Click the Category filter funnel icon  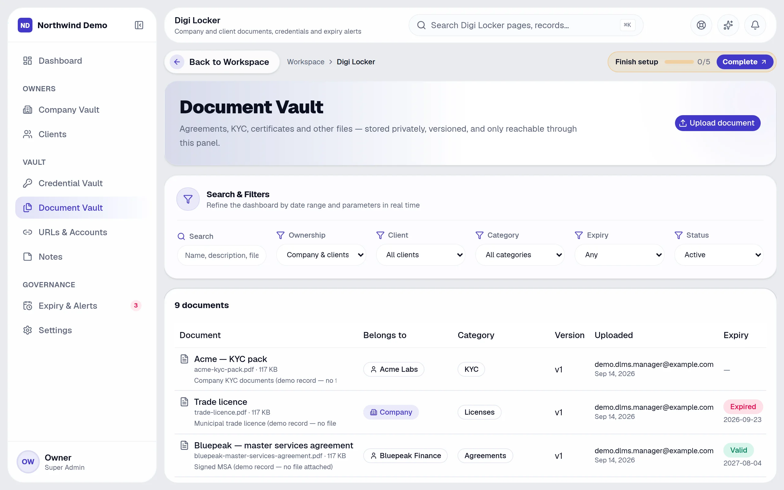(x=480, y=235)
